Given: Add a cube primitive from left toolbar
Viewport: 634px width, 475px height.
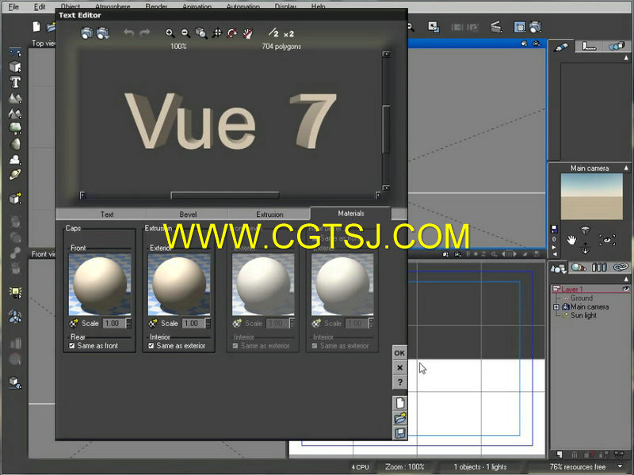Looking at the screenshot, I should pyautogui.click(x=15, y=66).
